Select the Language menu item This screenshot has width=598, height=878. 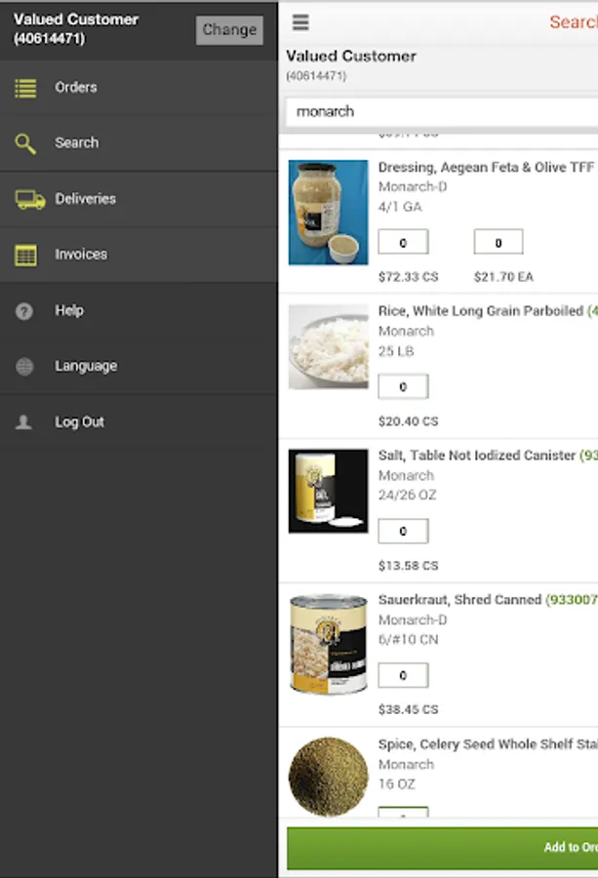139,366
